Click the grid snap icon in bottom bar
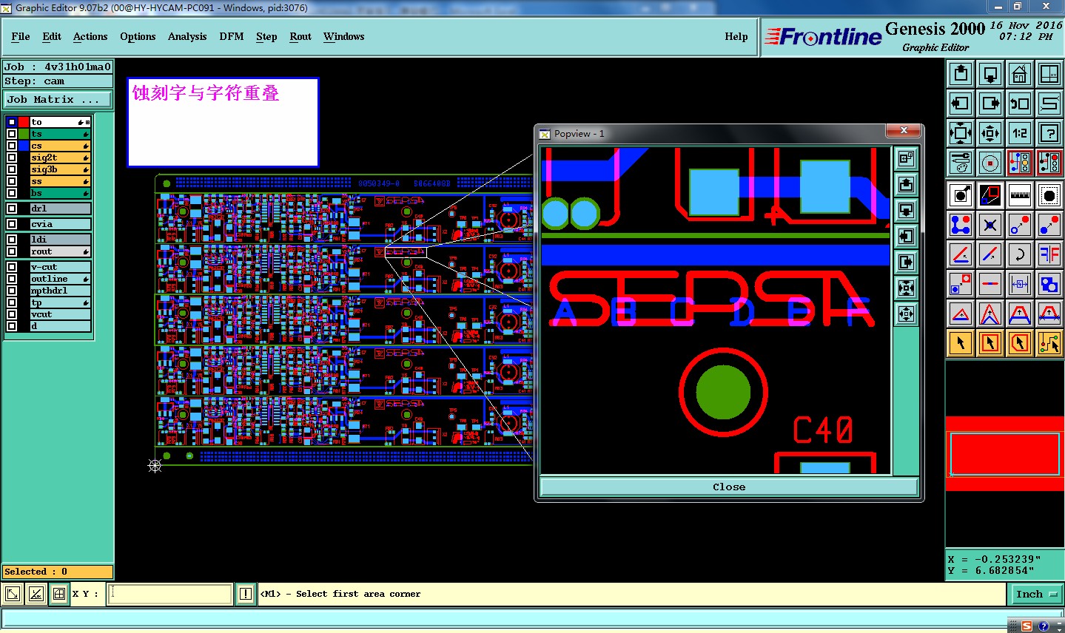Viewport: 1065px width, 633px height. tap(59, 594)
